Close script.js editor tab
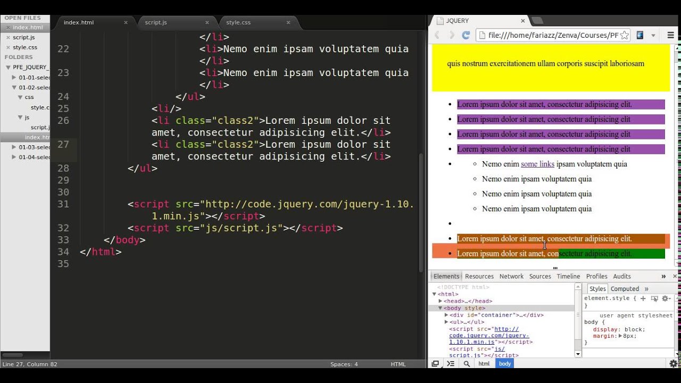Image resolution: width=681 pixels, height=383 pixels. 207,22
